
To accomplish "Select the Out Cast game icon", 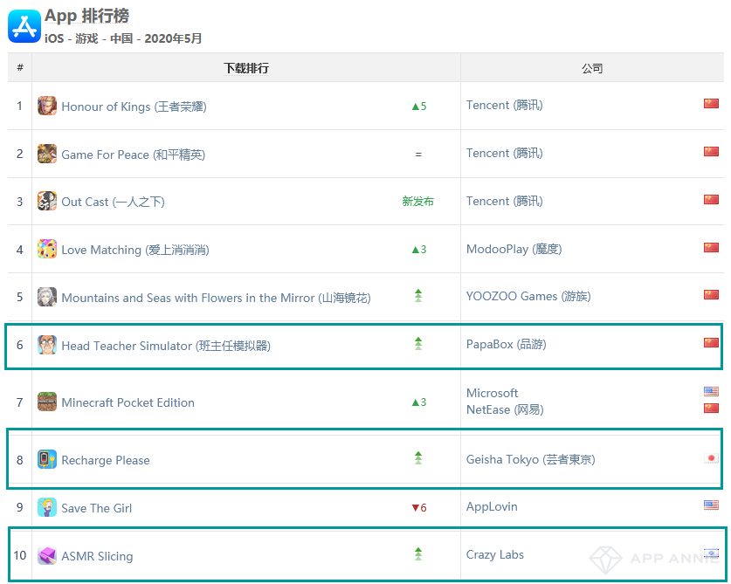I will pos(47,201).
